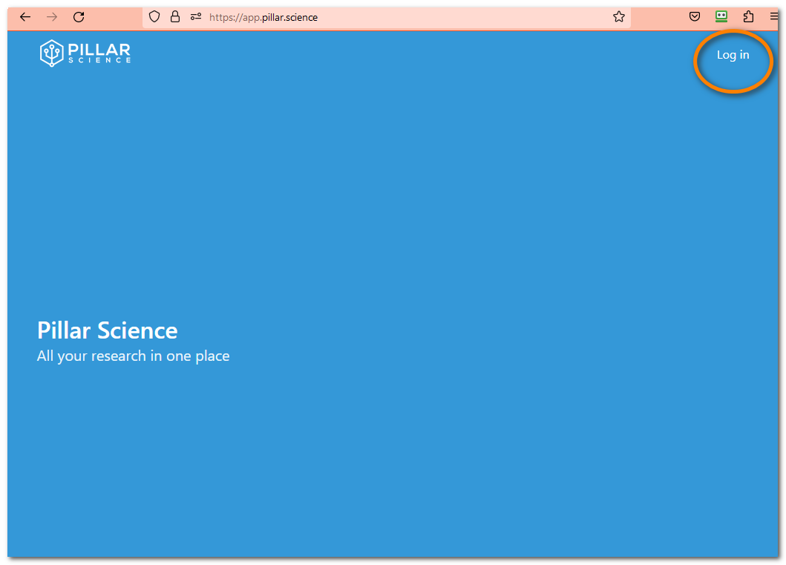Screen dimensions: 786x565
Task: Bookmark the page using the star
Action: point(618,16)
